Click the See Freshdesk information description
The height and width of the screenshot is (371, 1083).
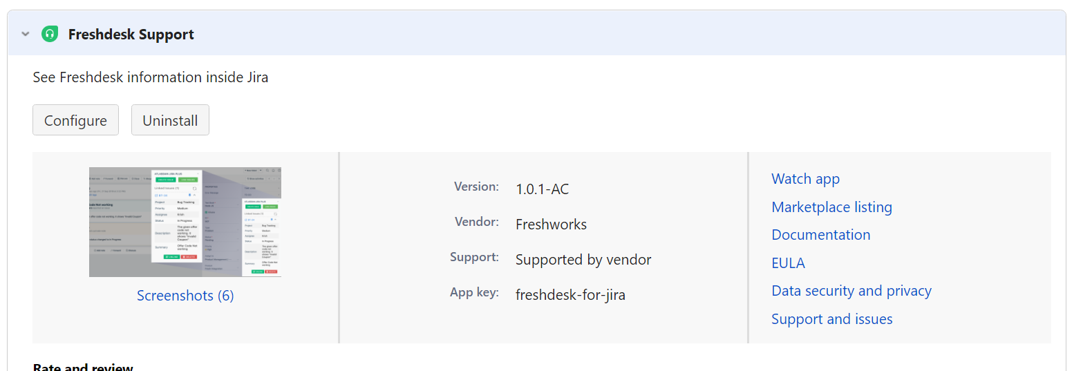(151, 77)
